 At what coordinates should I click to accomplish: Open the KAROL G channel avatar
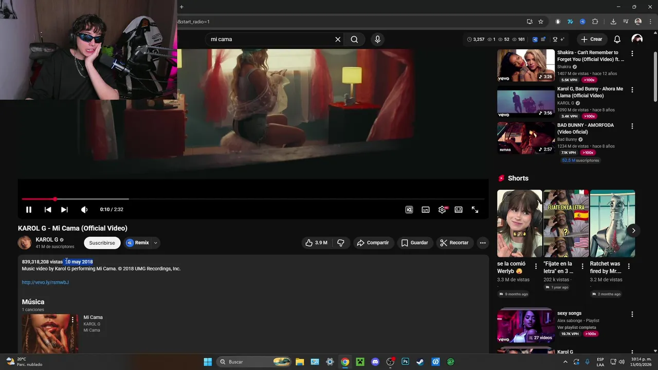(x=25, y=243)
